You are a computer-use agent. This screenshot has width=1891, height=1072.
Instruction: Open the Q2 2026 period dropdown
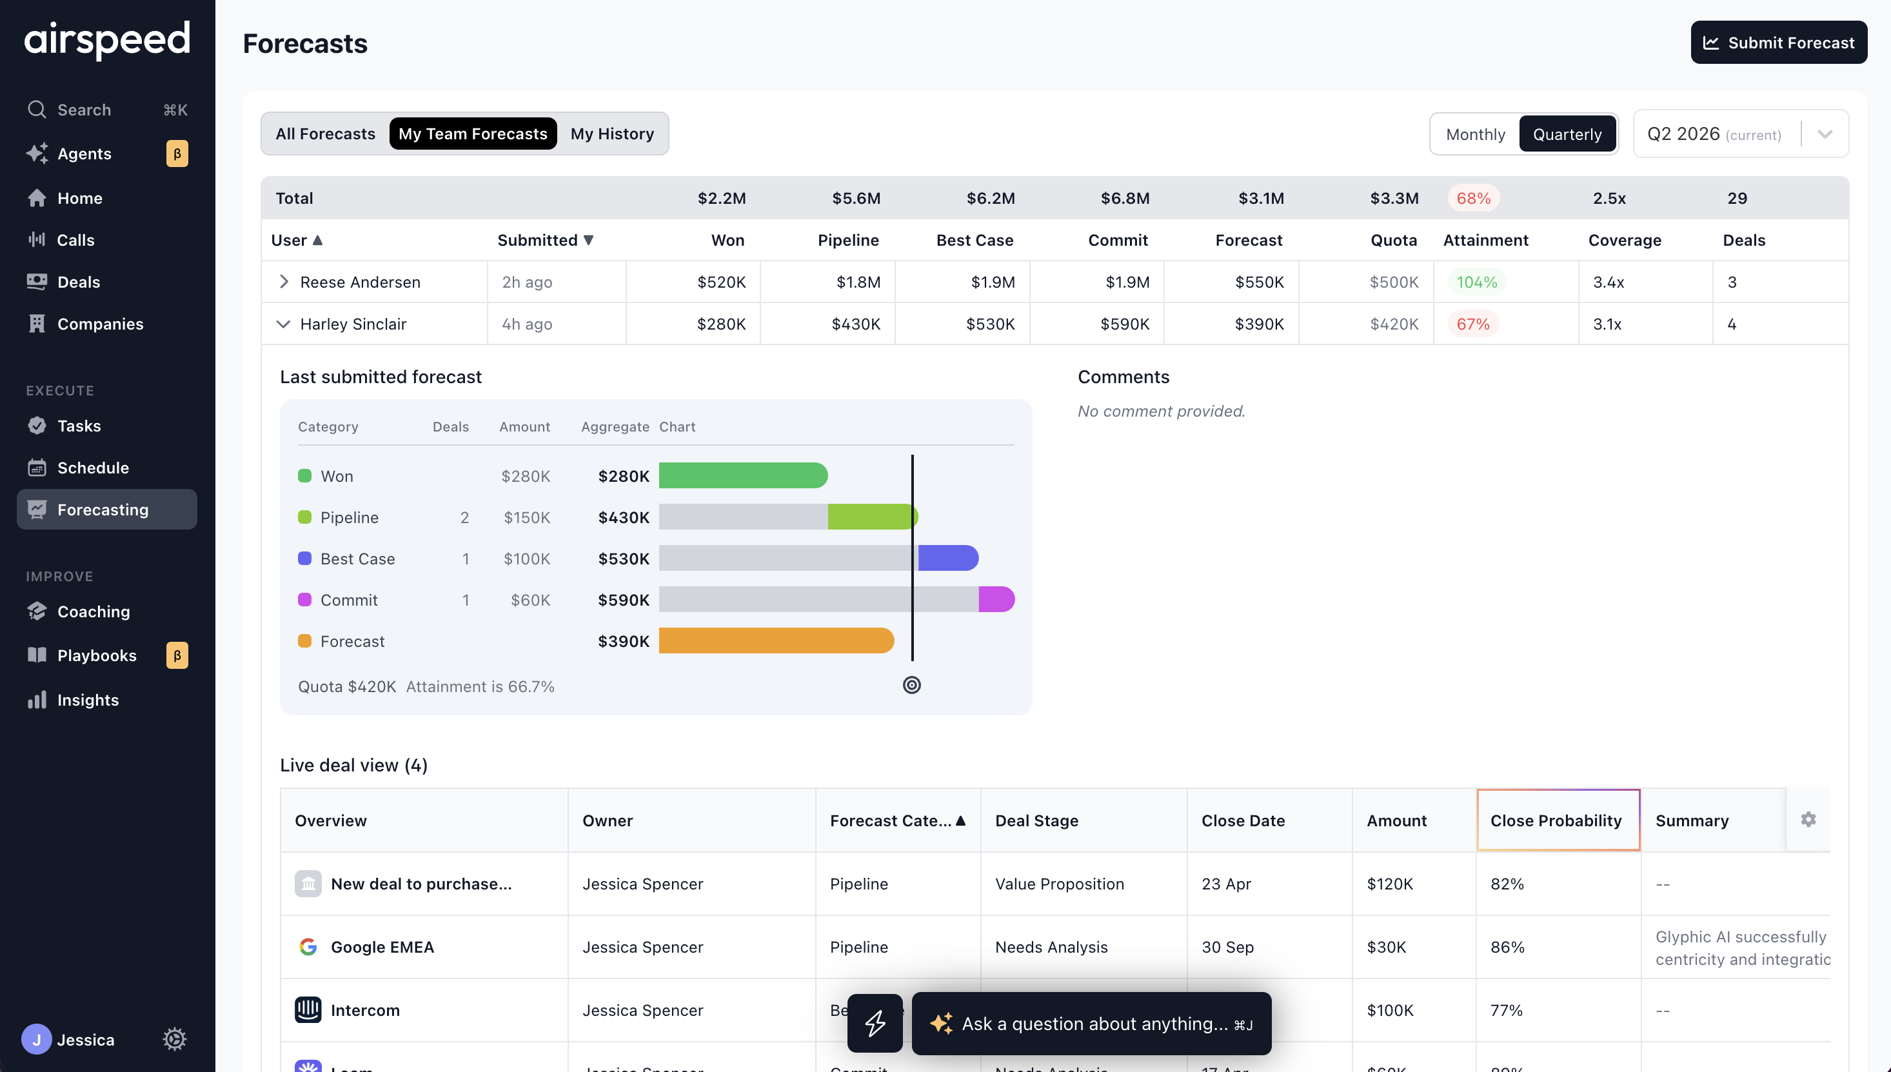pos(1740,134)
